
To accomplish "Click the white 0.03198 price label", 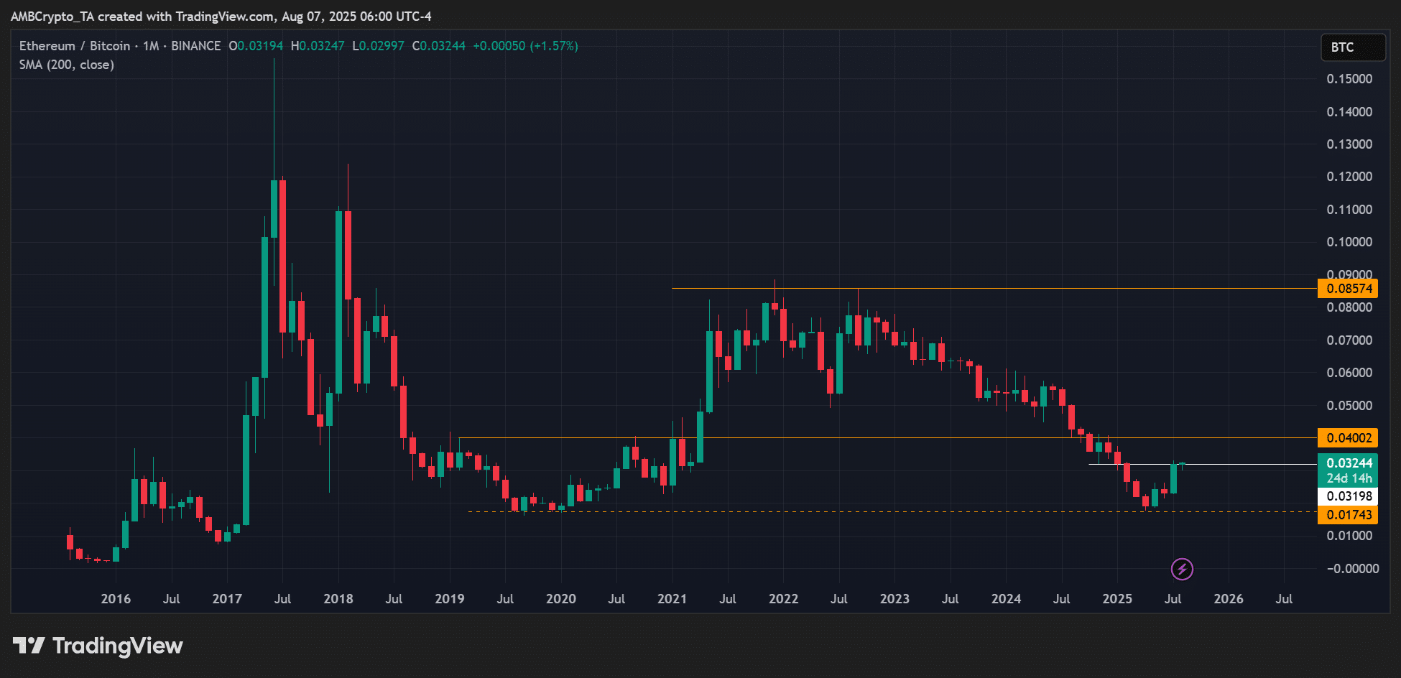I will click(x=1348, y=496).
